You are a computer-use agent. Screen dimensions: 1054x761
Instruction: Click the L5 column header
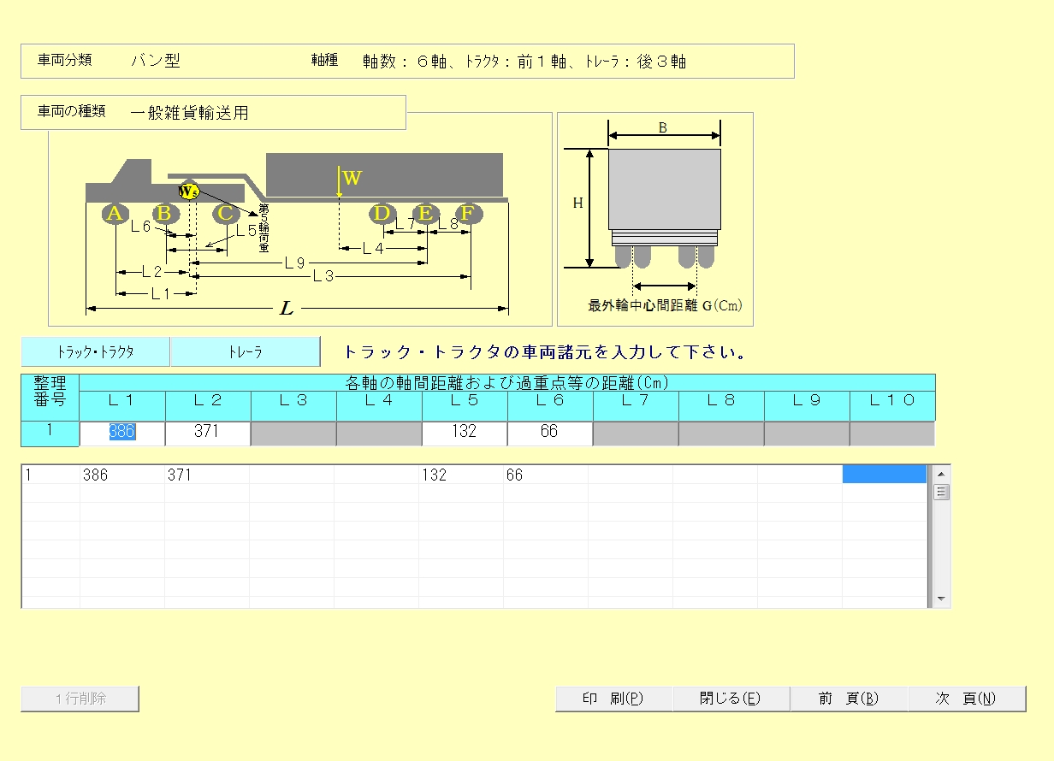point(465,405)
